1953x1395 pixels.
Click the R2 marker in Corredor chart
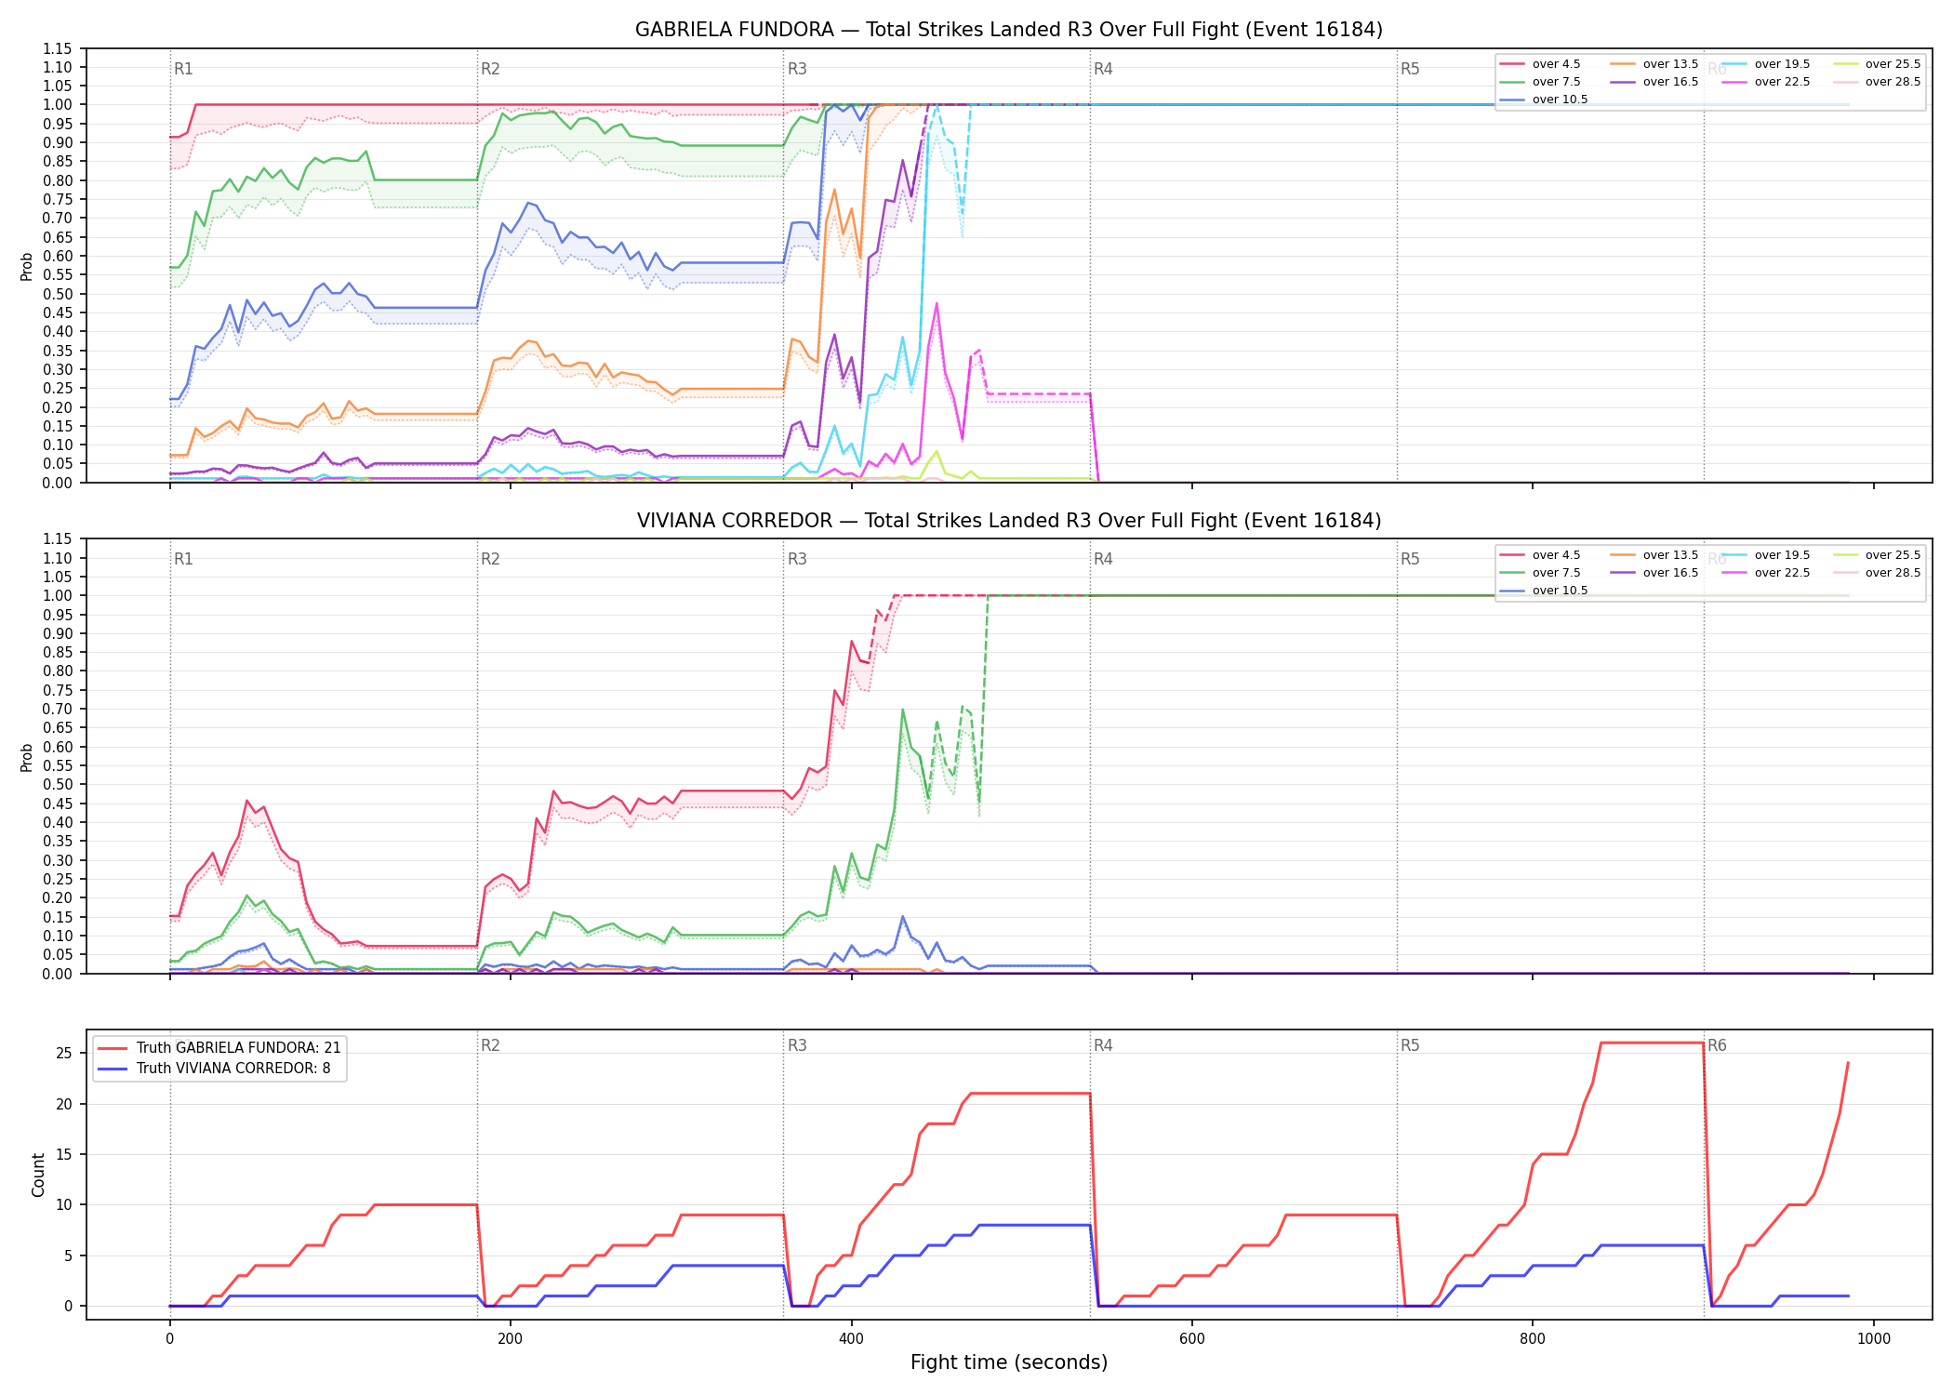pos(490,559)
